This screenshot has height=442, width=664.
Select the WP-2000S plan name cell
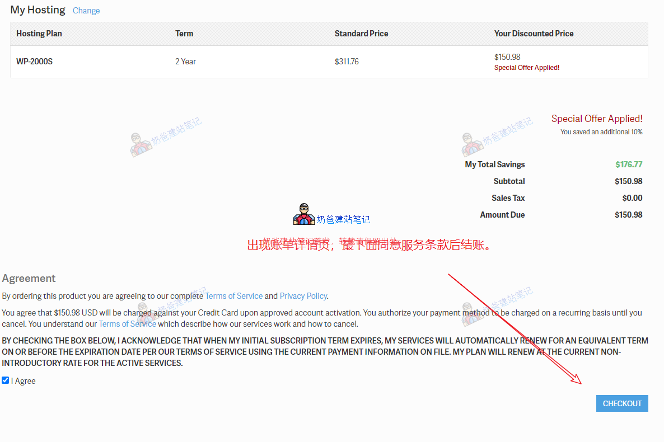[34, 62]
